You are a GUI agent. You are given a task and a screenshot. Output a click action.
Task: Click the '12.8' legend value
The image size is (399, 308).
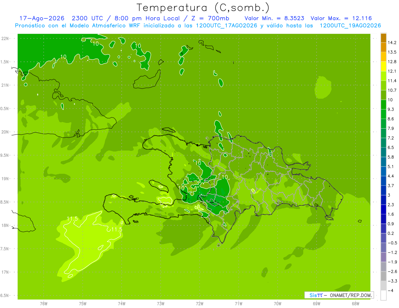tap(392, 62)
